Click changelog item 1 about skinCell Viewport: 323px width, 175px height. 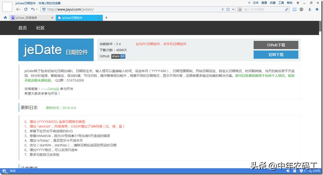pyautogui.click(x=74, y=127)
